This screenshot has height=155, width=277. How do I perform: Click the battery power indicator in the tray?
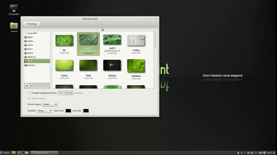[254, 153]
